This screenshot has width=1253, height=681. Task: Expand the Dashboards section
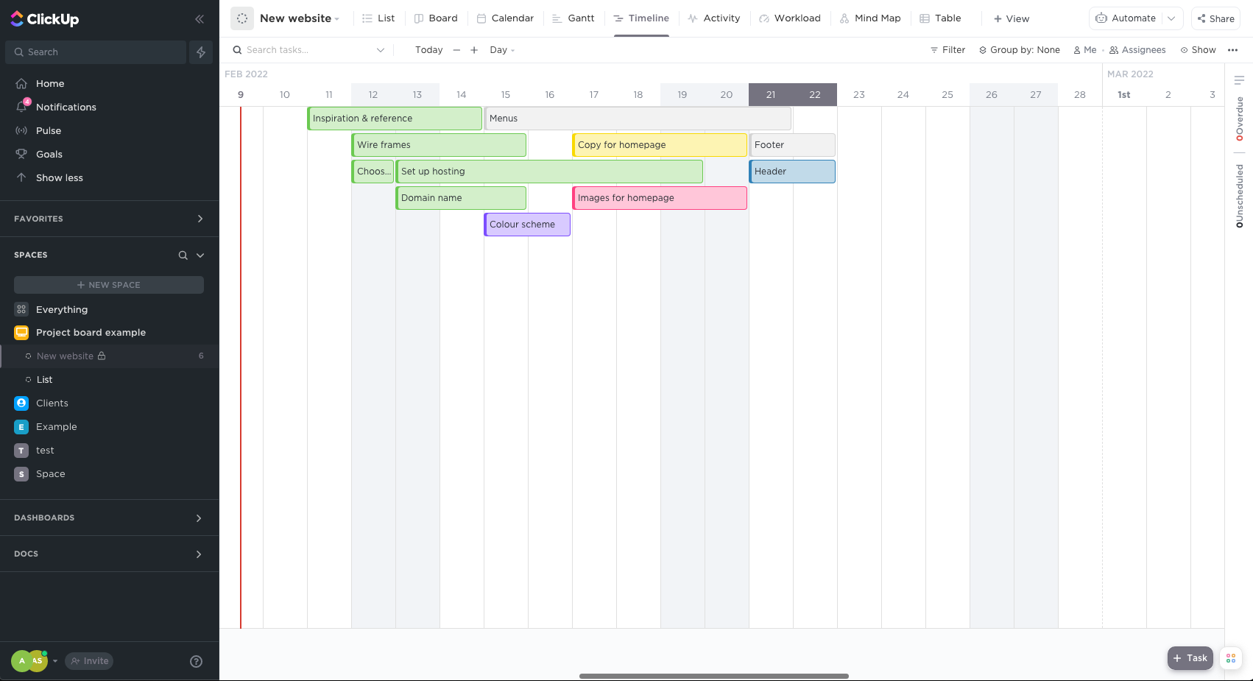click(x=199, y=518)
